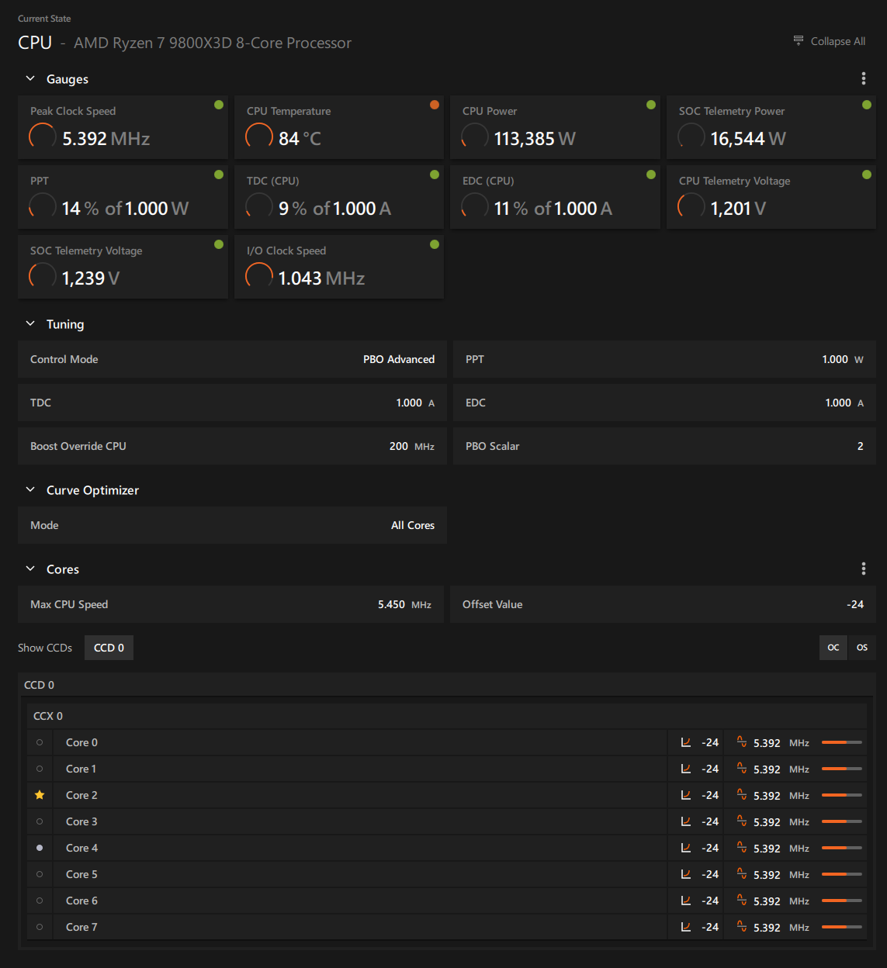
Task: Open Gauges section three-dot menu
Action: point(864,78)
